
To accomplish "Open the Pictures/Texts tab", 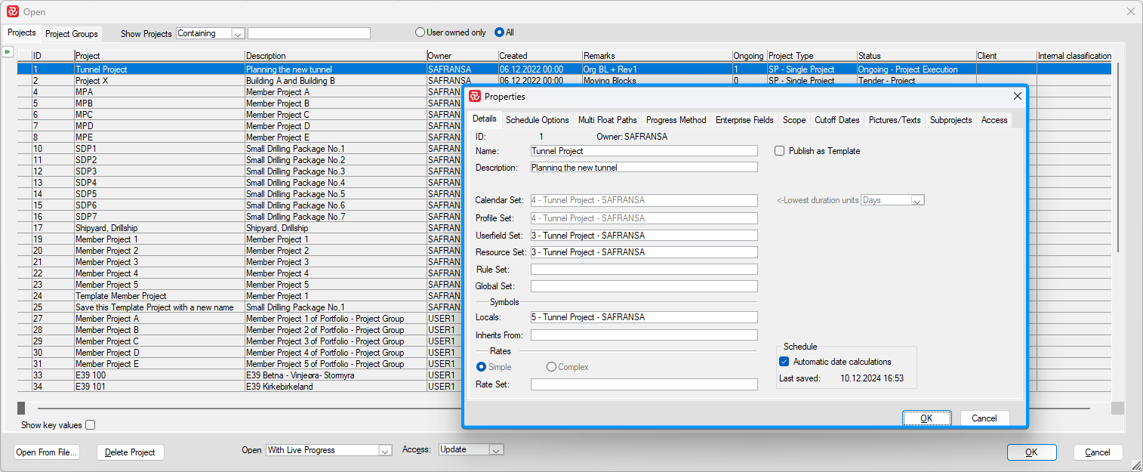I will (895, 120).
